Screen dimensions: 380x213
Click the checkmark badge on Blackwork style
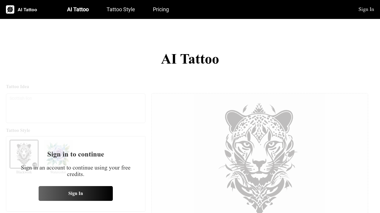pos(35,165)
